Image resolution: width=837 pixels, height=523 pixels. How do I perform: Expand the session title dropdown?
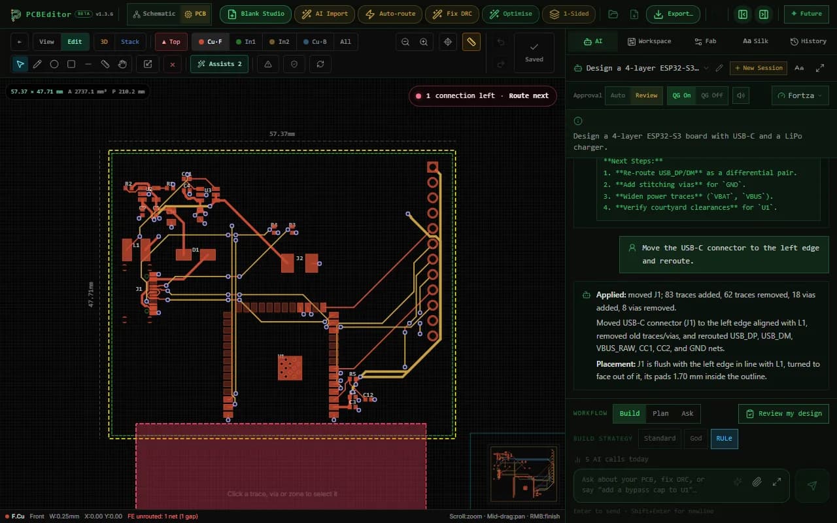click(706, 68)
